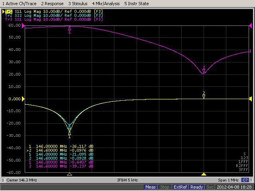
Task: Open the 5 Instr State menu
Action: click(136, 4)
